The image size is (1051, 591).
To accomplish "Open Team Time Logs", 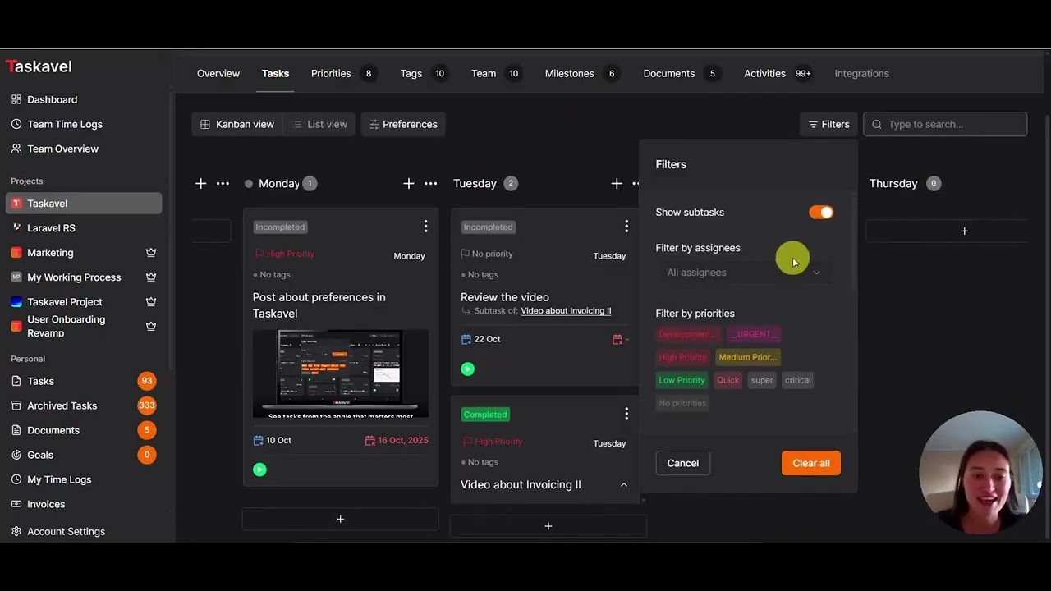I will [x=64, y=124].
